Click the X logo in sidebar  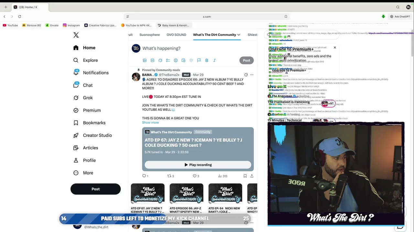(x=76, y=35)
